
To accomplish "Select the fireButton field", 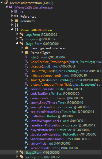I will (52, 116).
